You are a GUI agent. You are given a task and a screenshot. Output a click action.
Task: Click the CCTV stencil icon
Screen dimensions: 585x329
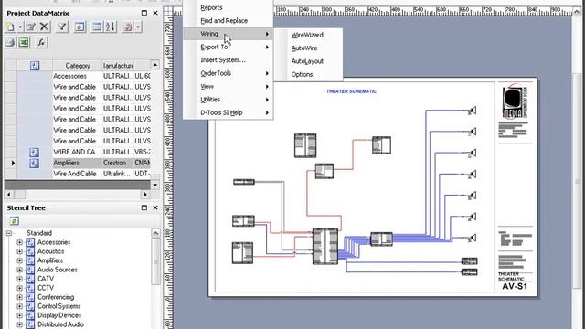point(30,288)
